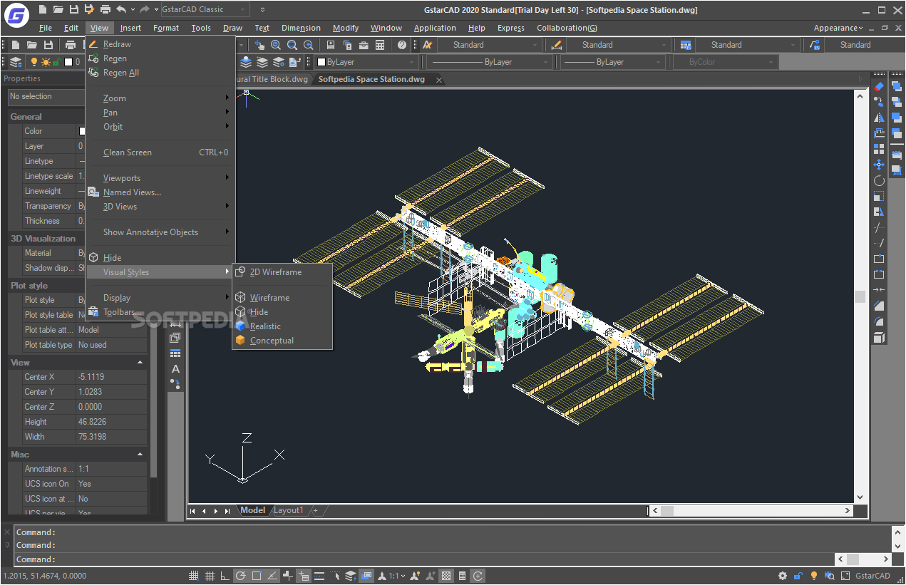Add a new layout with plus button
The height and width of the screenshot is (585, 906).
pos(315,510)
